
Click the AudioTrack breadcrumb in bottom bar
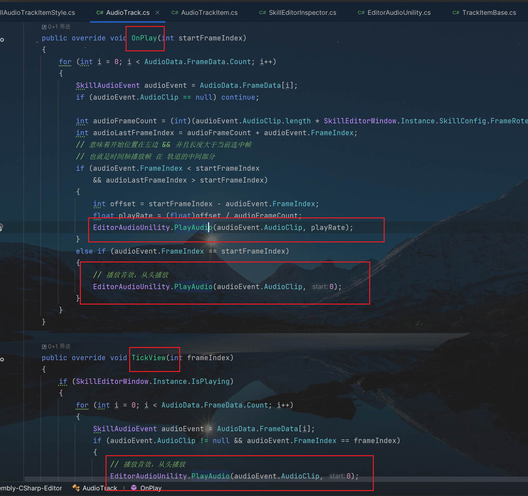point(100,488)
